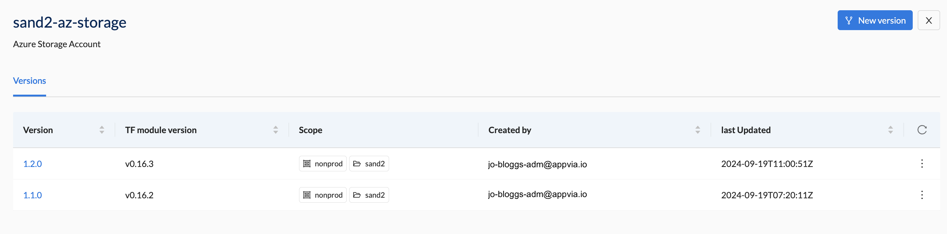
Task: Switch to the Versions tab
Action: pyautogui.click(x=29, y=81)
